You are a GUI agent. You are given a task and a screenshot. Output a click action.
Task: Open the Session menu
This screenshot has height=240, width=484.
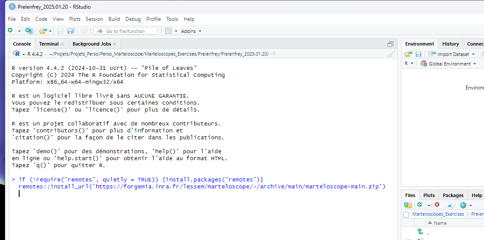94,19
